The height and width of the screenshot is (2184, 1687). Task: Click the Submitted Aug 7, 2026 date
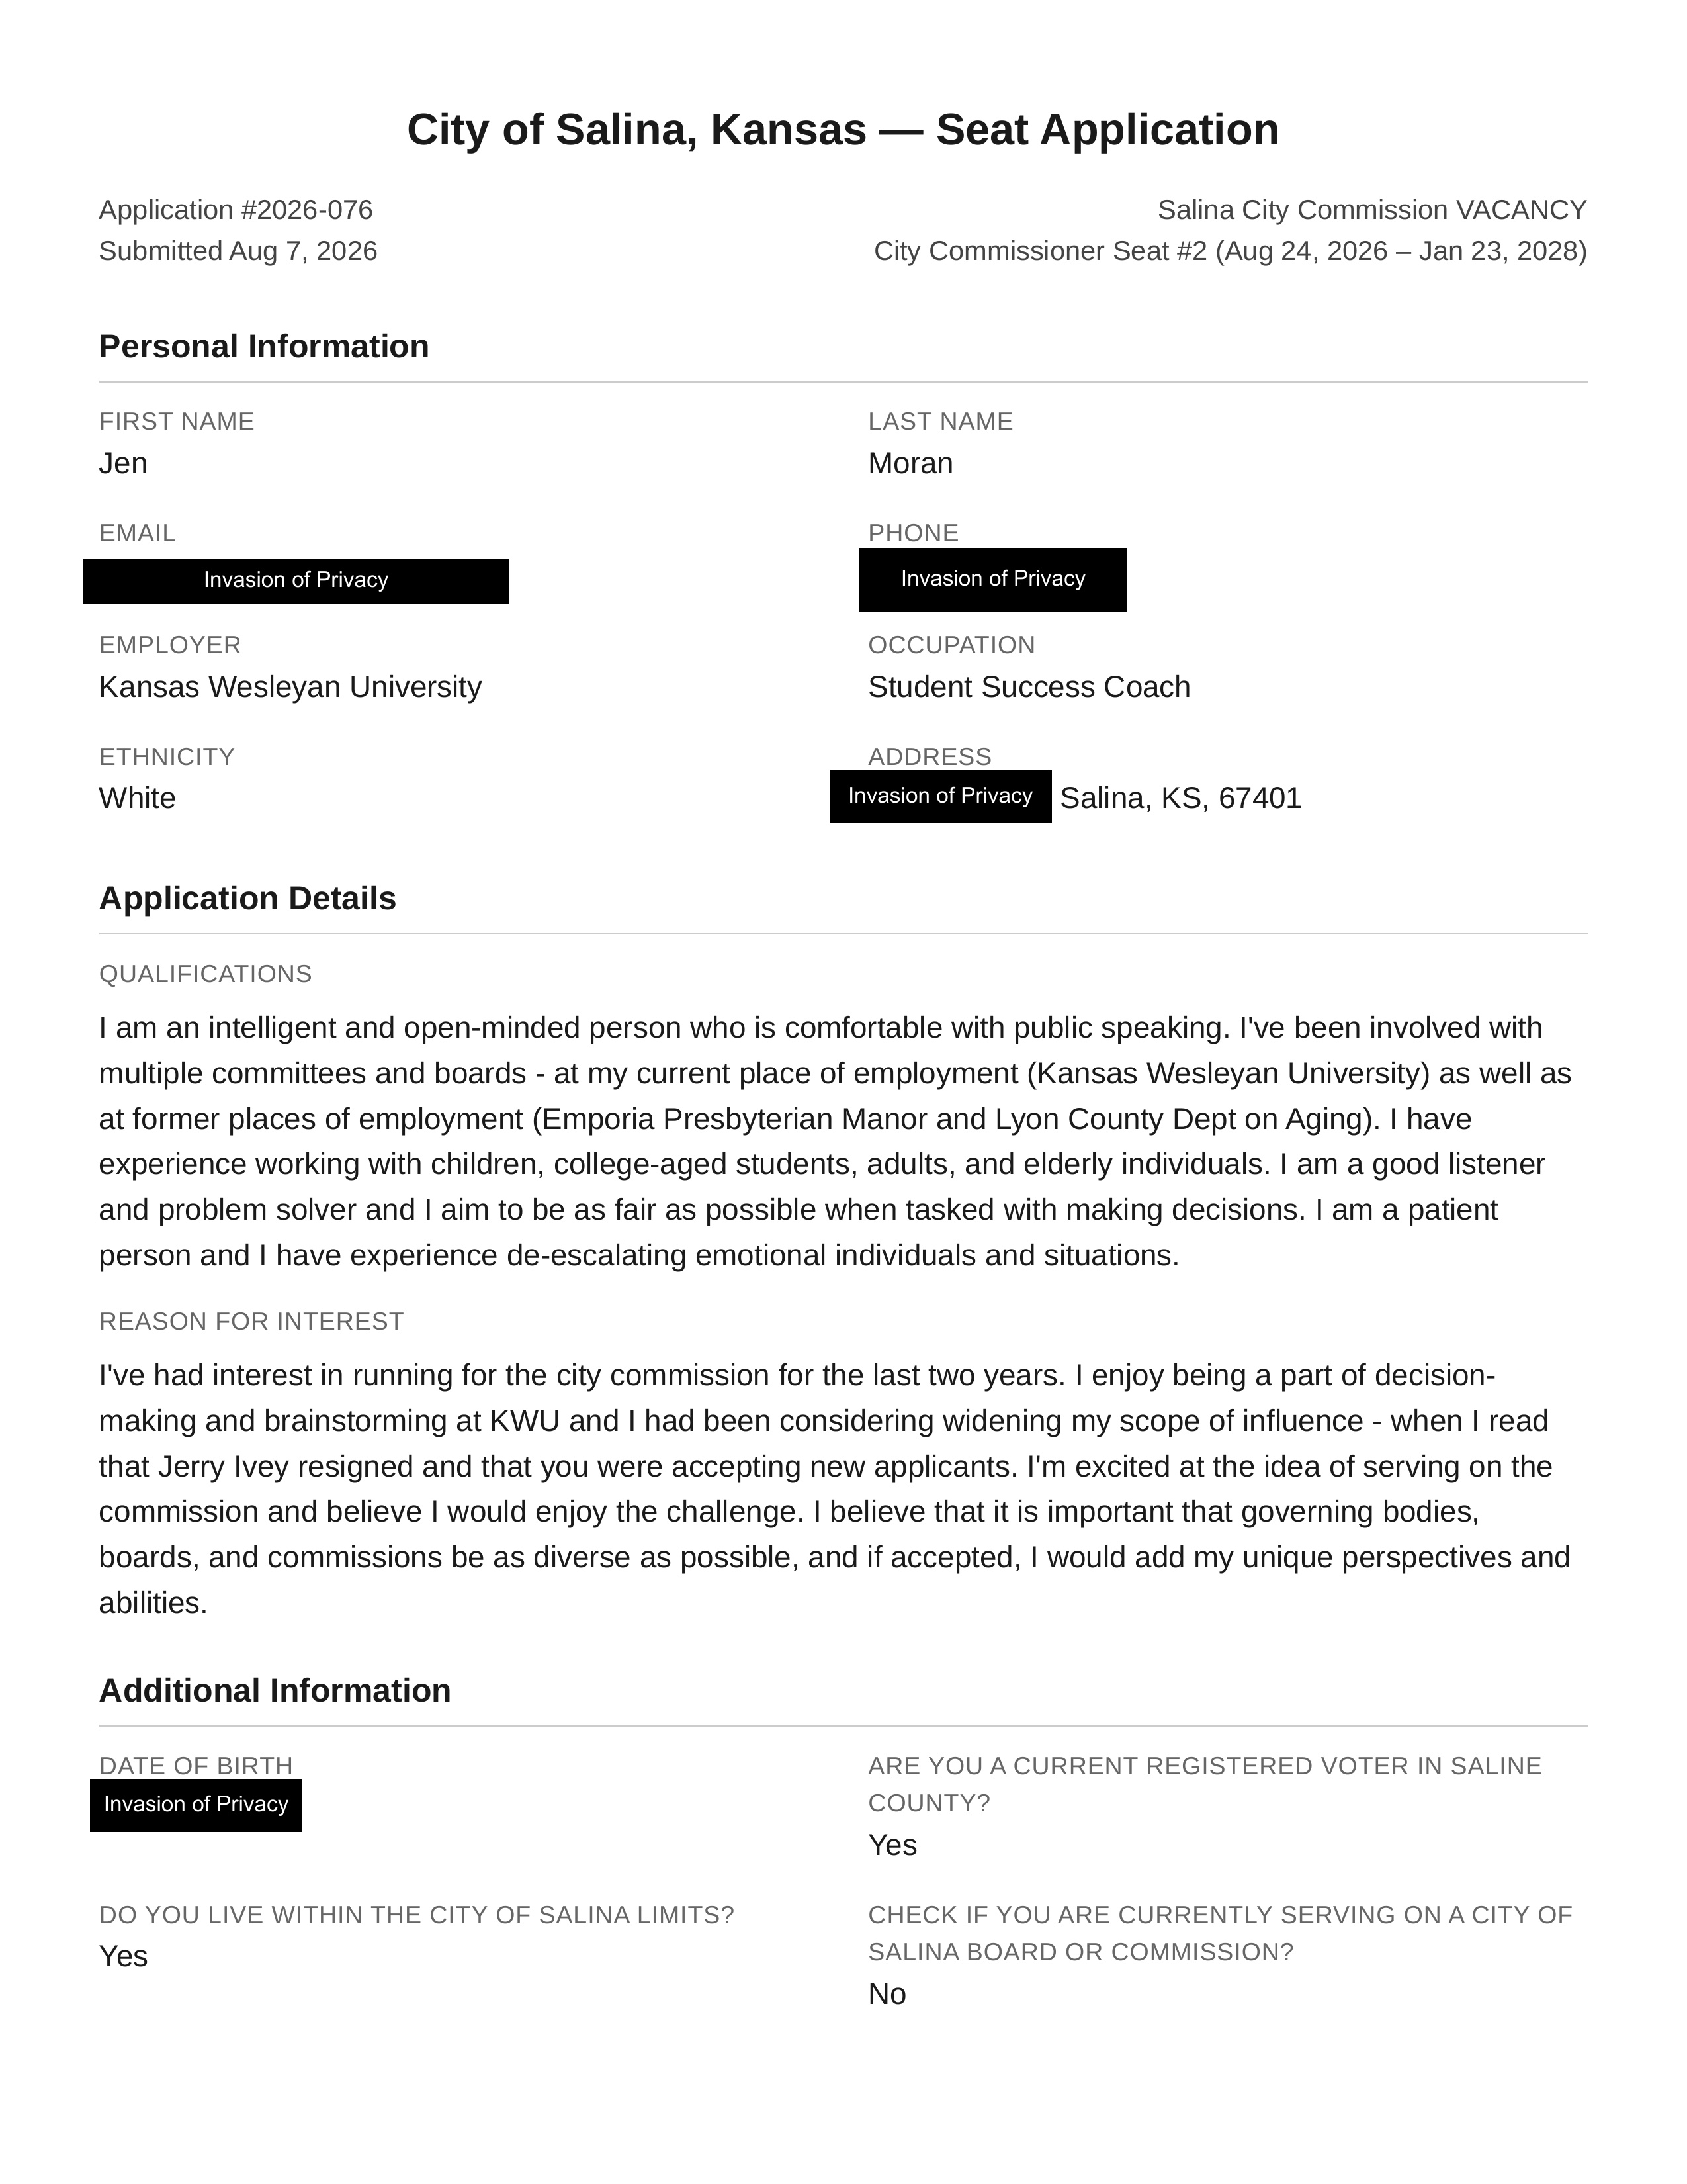pyautogui.click(x=238, y=251)
